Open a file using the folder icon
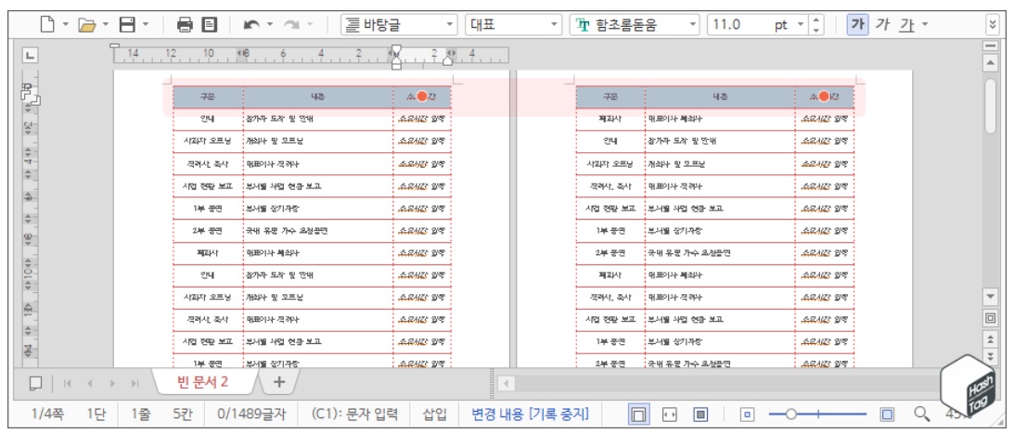1014x434 pixels. pyautogui.click(x=86, y=25)
